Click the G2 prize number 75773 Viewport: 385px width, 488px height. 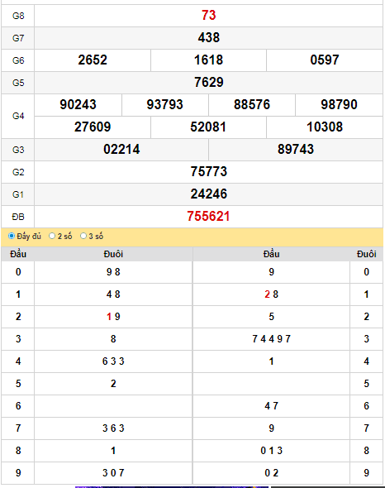(x=209, y=172)
